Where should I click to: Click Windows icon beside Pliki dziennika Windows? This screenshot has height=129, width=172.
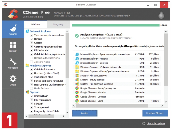77,84
